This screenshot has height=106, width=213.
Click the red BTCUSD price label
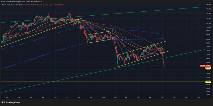tap(203, 66)
